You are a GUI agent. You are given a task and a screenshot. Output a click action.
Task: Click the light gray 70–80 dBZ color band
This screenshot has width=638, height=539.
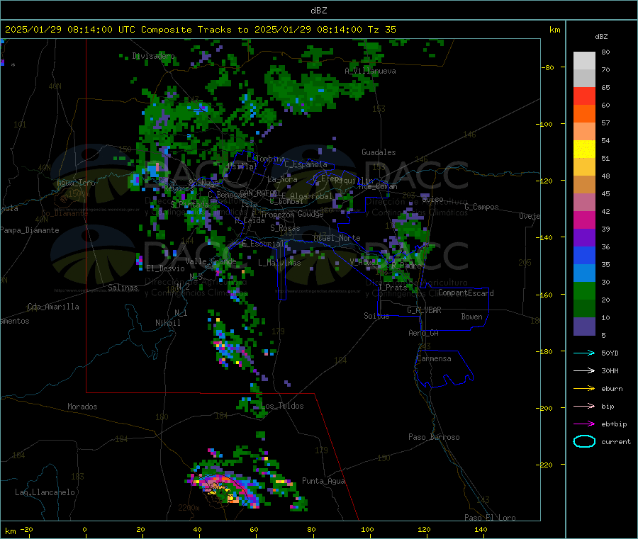pos(584,61)
